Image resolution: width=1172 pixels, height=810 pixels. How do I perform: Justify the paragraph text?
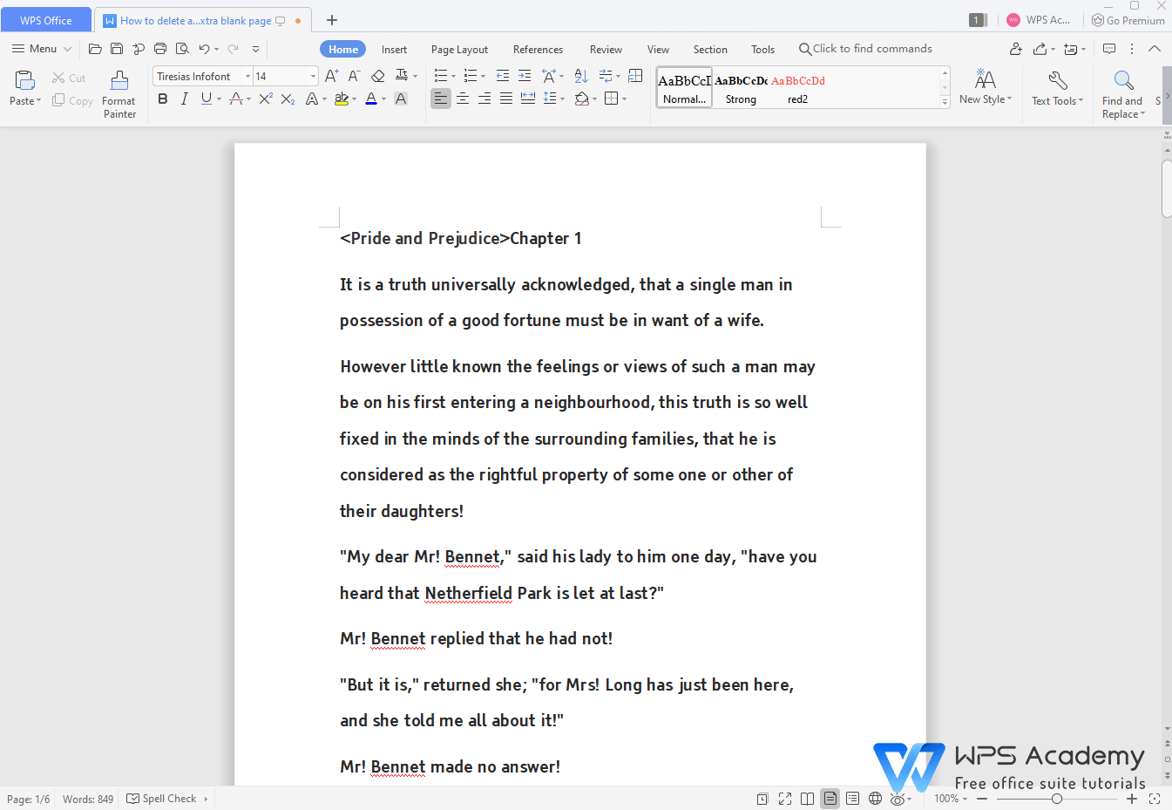pos(506,99)
